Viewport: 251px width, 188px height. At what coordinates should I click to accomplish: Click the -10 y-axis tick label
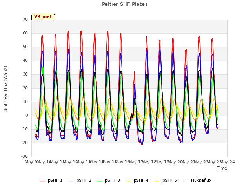24,129
